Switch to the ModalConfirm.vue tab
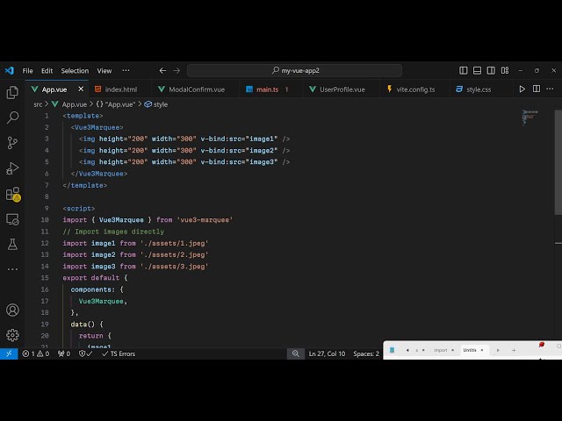The image size is (562, 421). 191,89
